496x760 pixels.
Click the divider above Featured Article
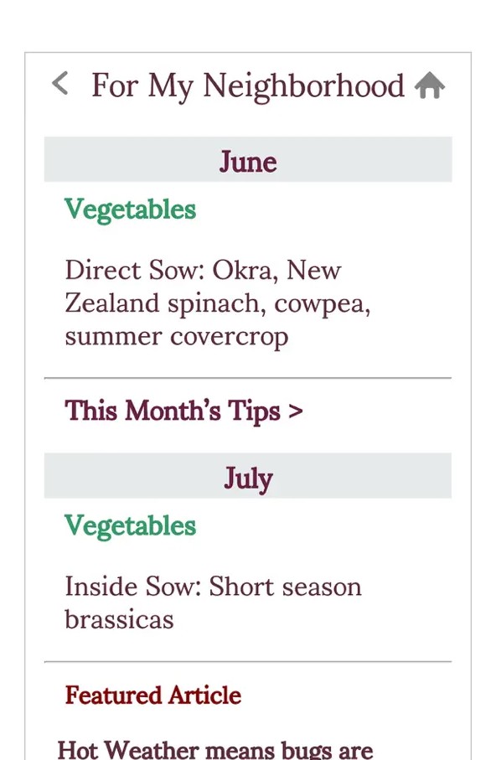pos(248,661)
